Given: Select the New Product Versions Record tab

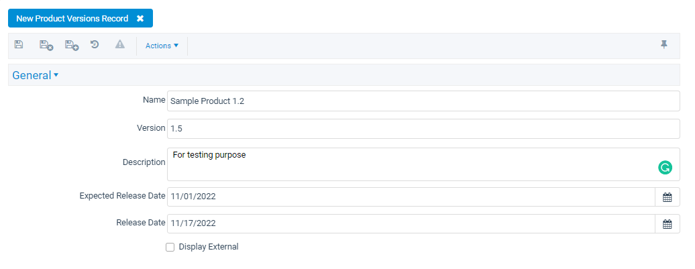Looking at the screenshot, I should tap(72, 19).
